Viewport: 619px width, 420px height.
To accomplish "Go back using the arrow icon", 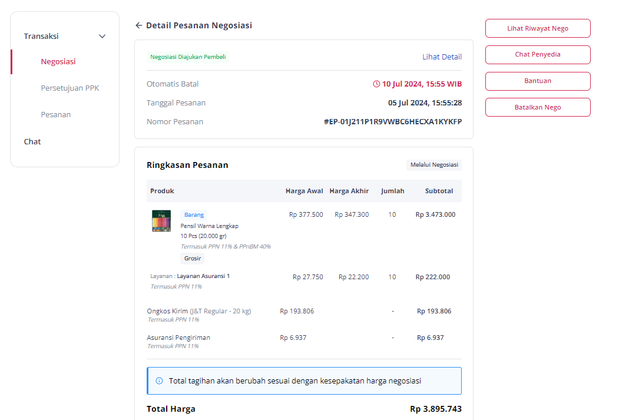I will pos(138,25).
